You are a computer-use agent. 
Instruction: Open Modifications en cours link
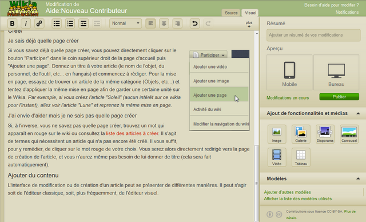pos(288,98)
